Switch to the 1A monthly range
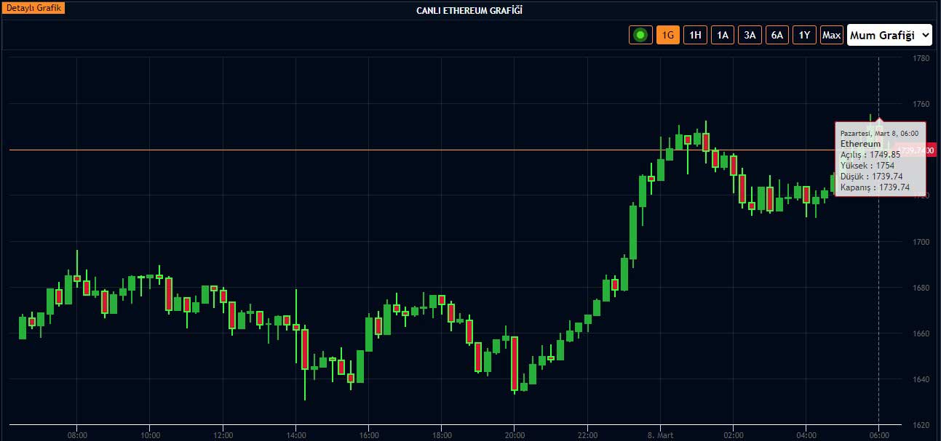941x441 pixels. point(722,35)
